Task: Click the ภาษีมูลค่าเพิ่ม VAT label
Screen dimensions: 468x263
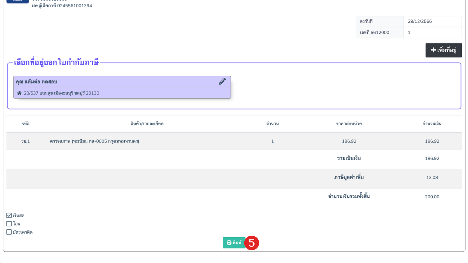Action: pos(349,177)
